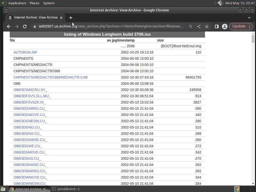Bookmark this page with star icon
The height and width of the screenshot is (192, 256).
click(207, 26)
